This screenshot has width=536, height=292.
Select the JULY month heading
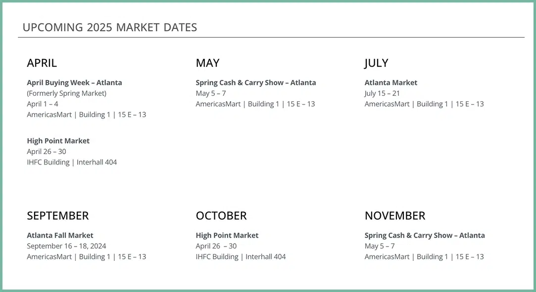tap(376, 63)
